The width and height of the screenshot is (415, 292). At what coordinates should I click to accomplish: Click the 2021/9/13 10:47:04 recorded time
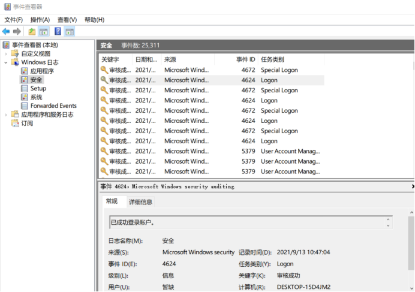[303, 252]
